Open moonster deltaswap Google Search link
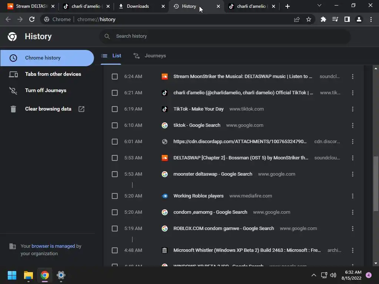Image resolution: width=379 pixels, height=284 pixels. coord(213,174)
